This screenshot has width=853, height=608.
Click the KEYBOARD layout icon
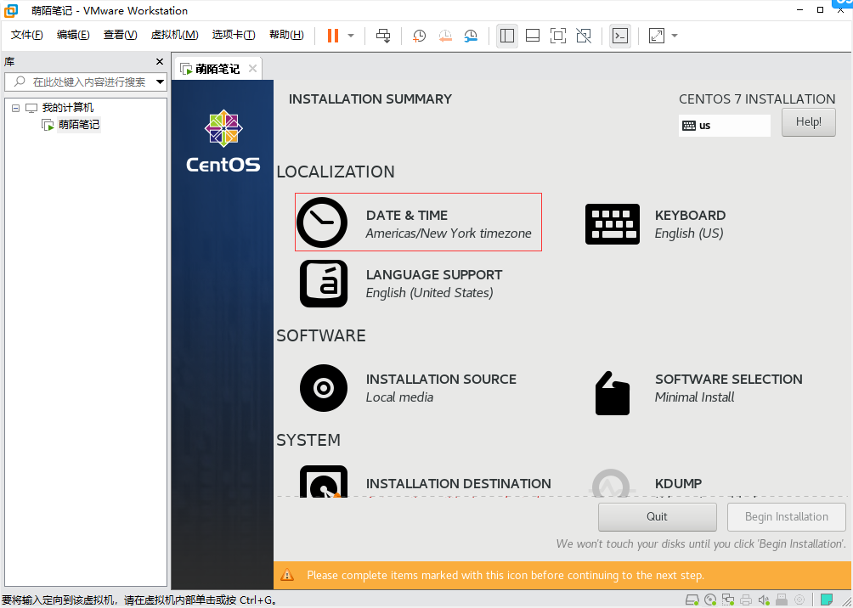click(x=613, y=224)
